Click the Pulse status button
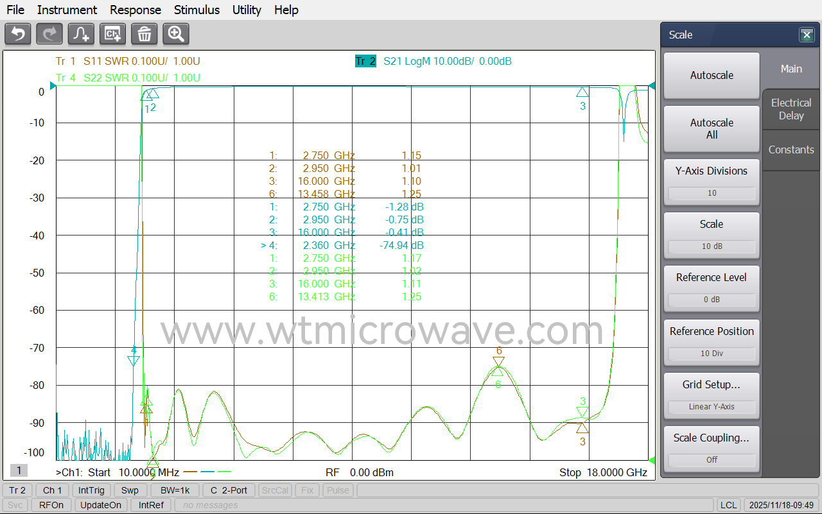Image resolution: width=822 pixels, height=514 pixels. tap(338, 490)
